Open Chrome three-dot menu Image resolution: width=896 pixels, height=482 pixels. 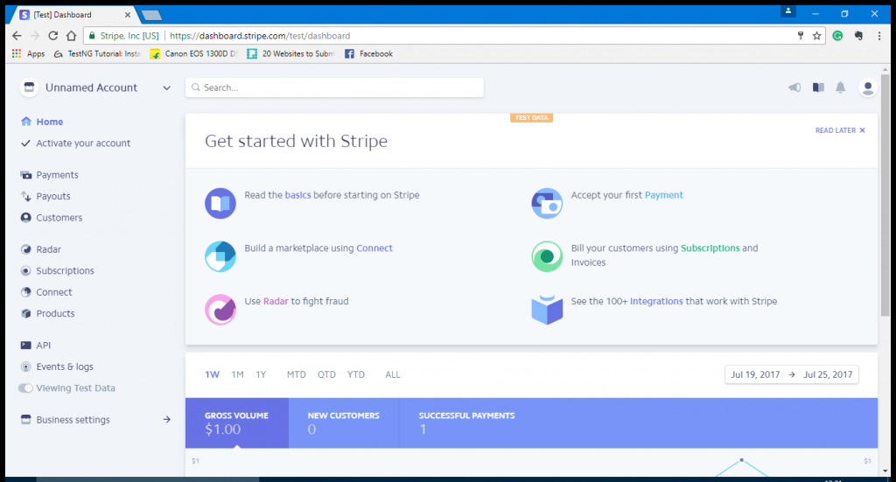pyautogui.click(x=879, y=36)
